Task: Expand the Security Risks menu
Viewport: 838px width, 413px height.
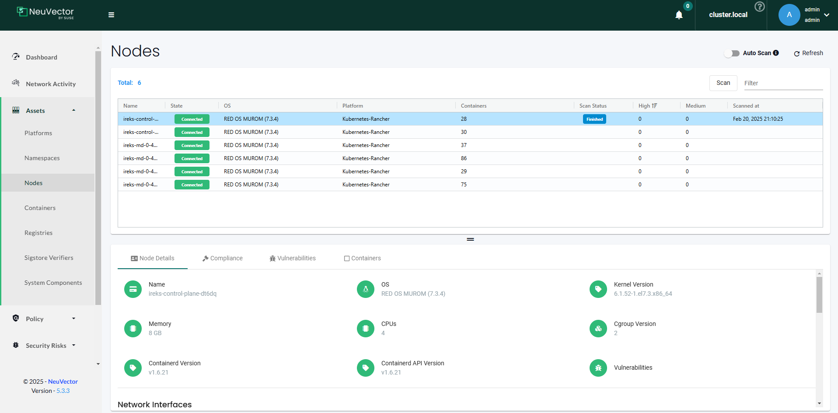Action: [73, 345]
